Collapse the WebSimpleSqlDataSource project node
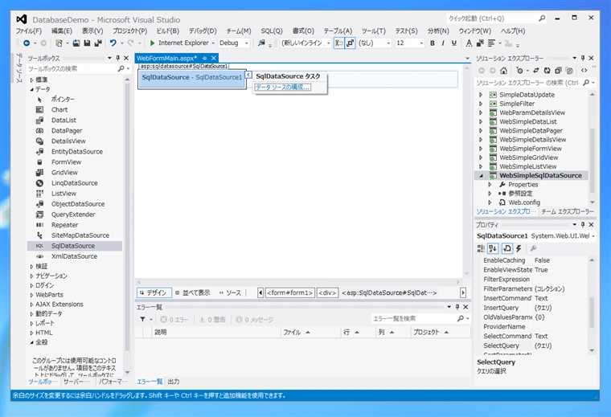 [481, 176]
